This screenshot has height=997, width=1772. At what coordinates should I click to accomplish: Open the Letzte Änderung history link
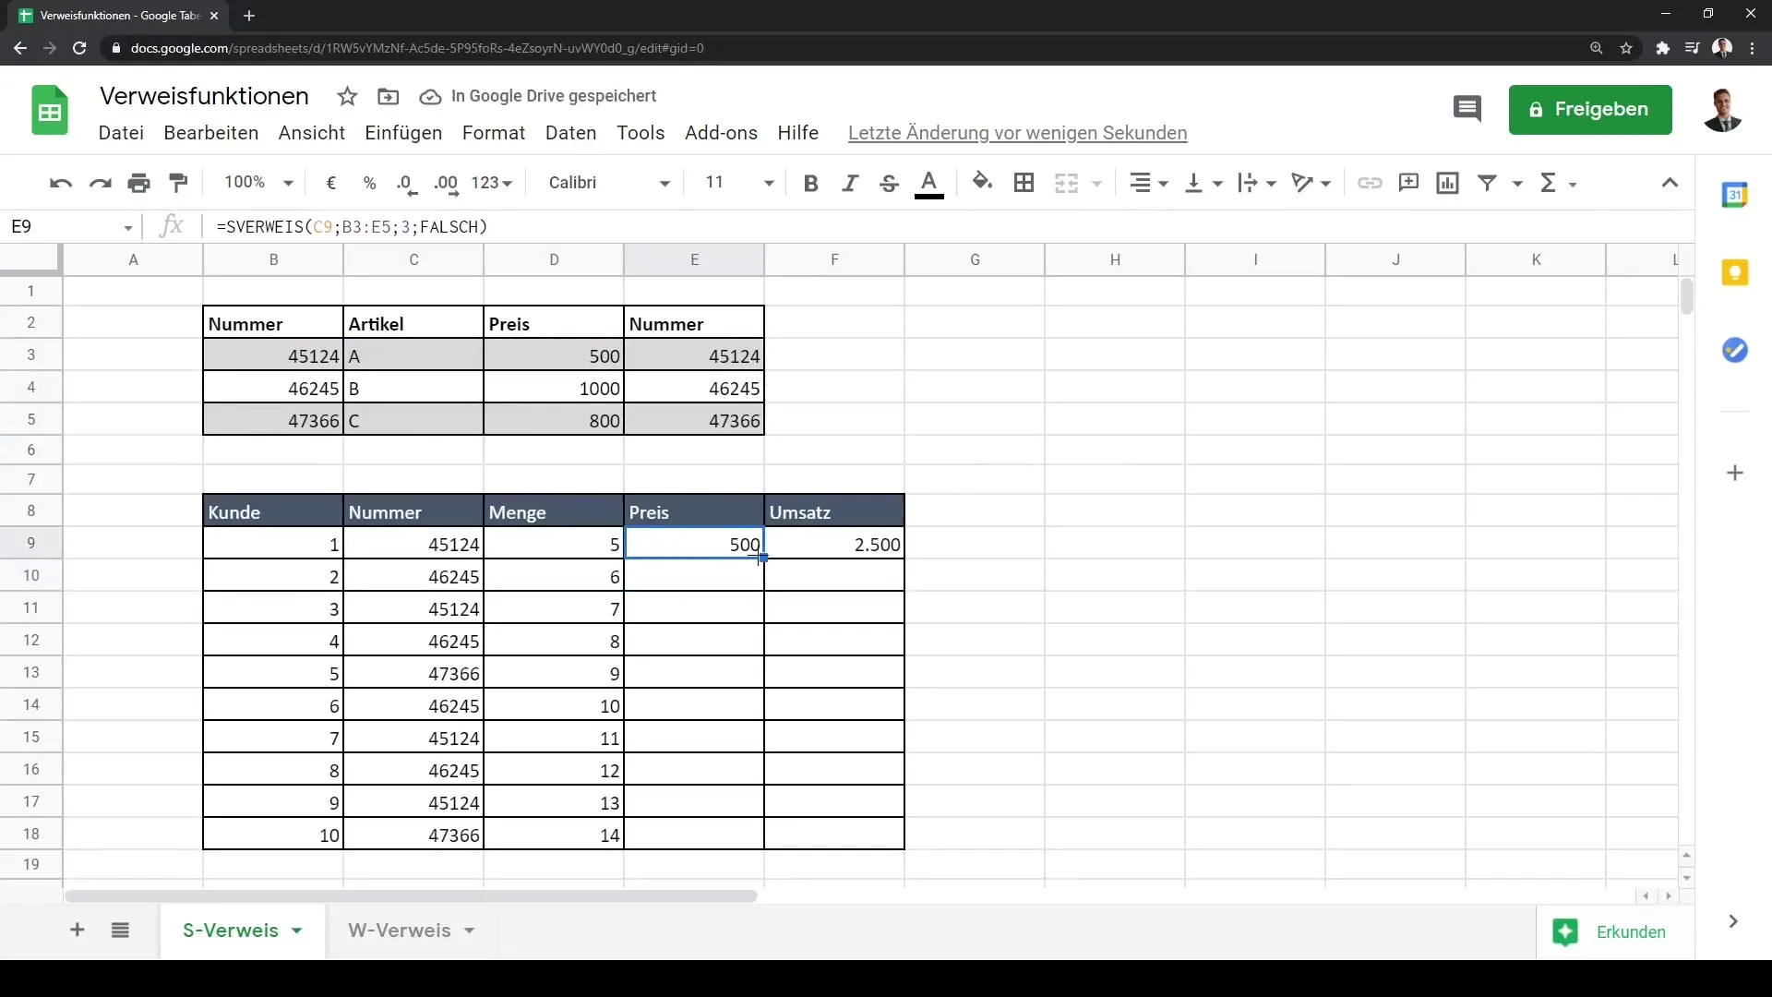[x=1017, y=133]
